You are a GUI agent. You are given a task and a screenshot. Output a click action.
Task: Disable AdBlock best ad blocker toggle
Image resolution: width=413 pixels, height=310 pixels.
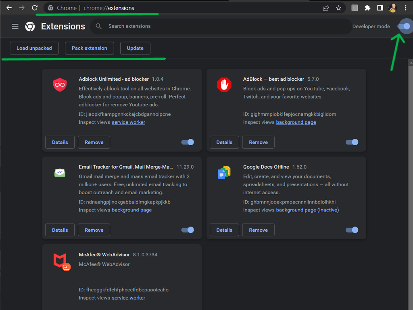(x=352, y=142)
